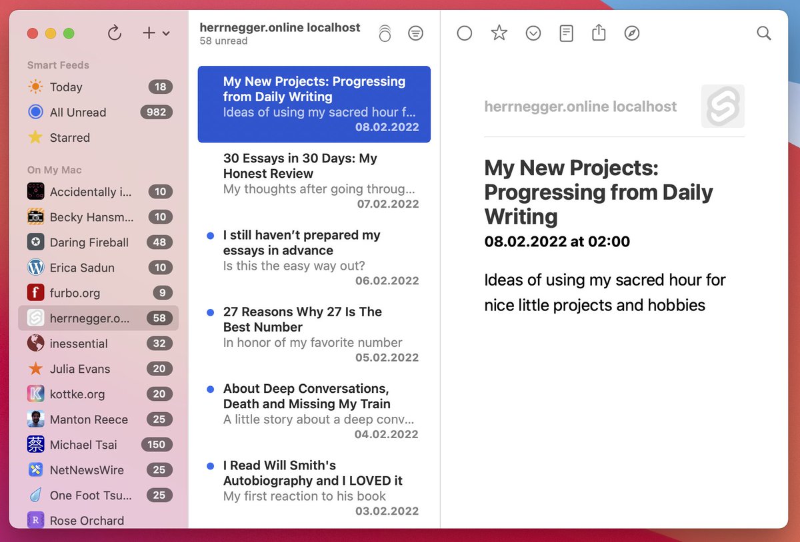The width and height of the screenshot is (800, 542).
Task: Click the kottke.org K favicon
Action: tap(35, 394)
